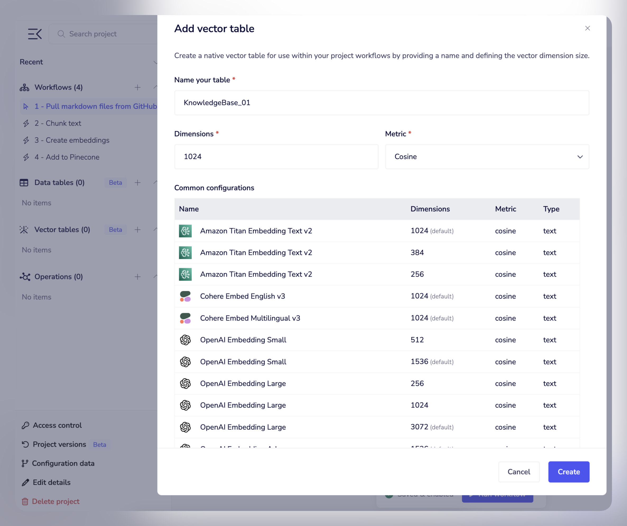Screen dimensions: 627x526
Task: Open the Metric dropdown showing Cosine
Action: pos(487,157)
